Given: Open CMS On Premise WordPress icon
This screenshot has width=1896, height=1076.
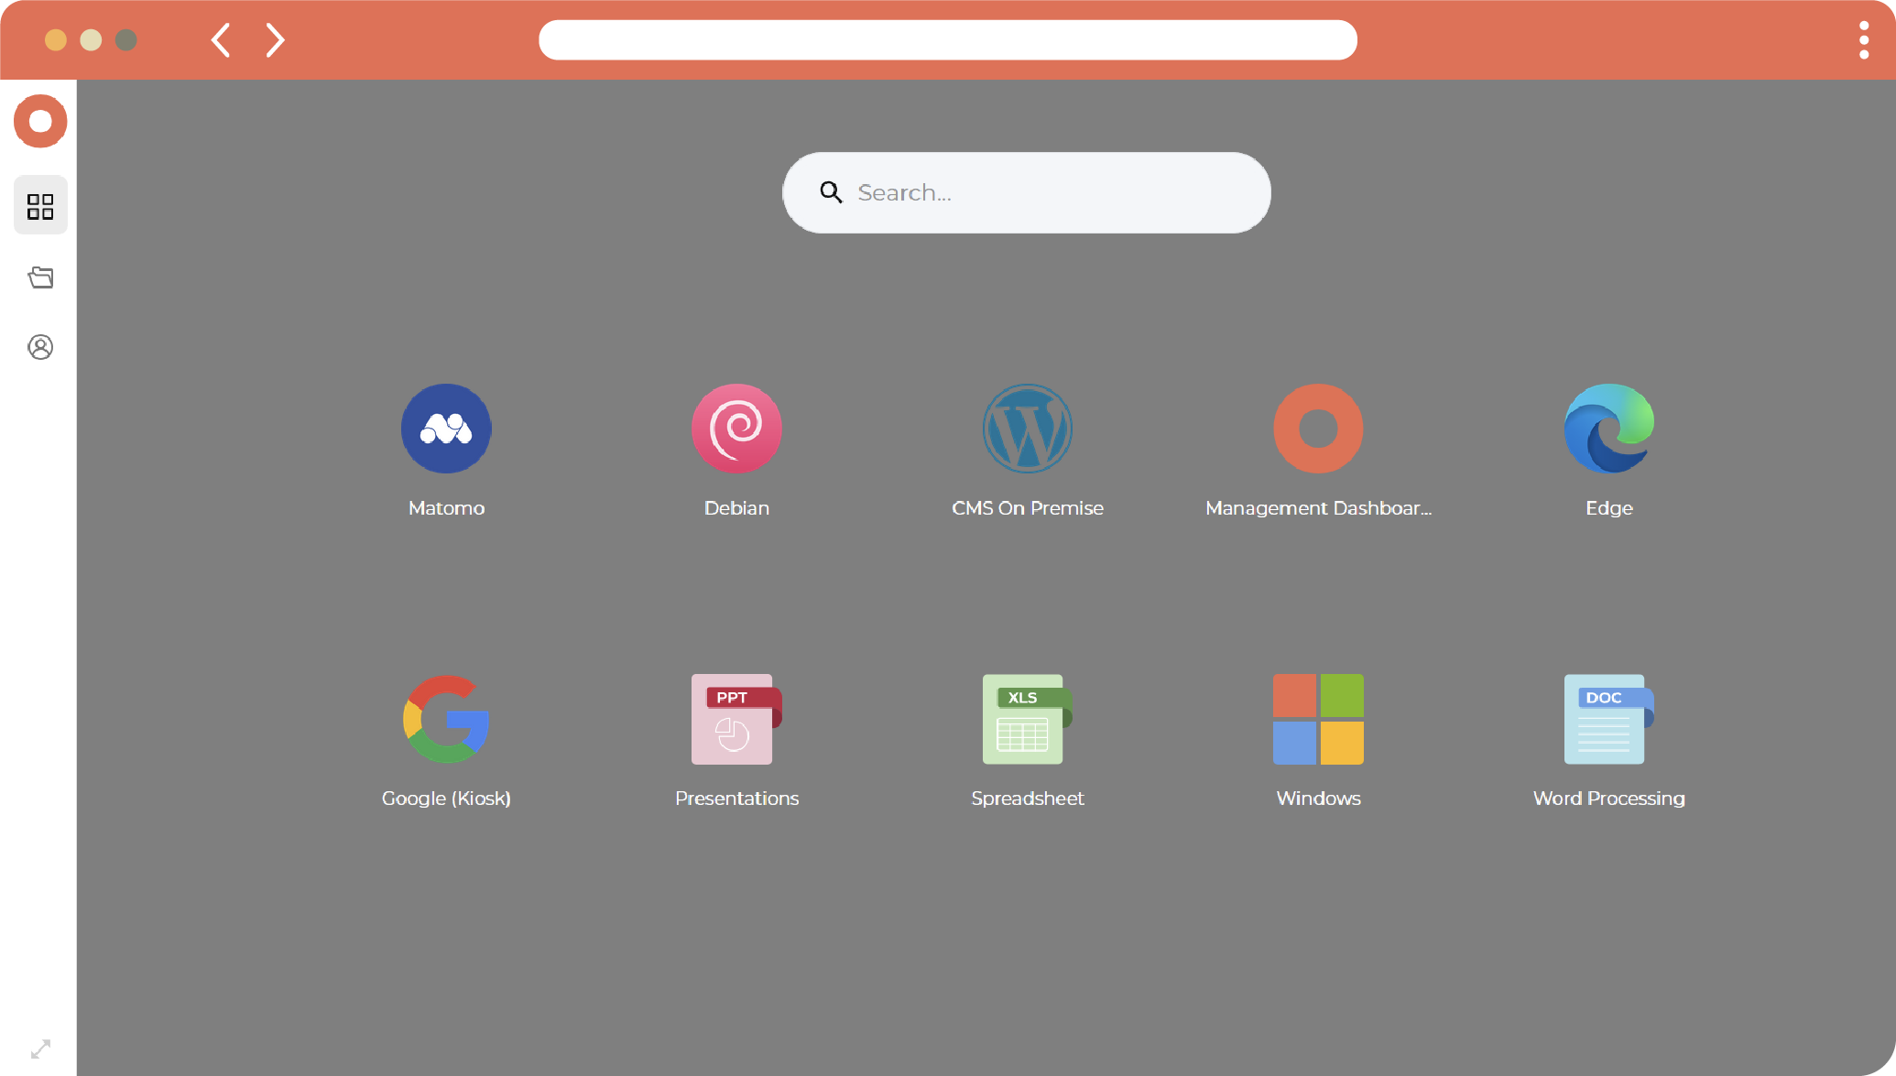Looking at the screenshot, I should coord(1028,429).
